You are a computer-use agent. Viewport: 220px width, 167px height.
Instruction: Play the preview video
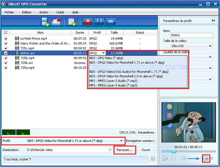coord(165,158)
